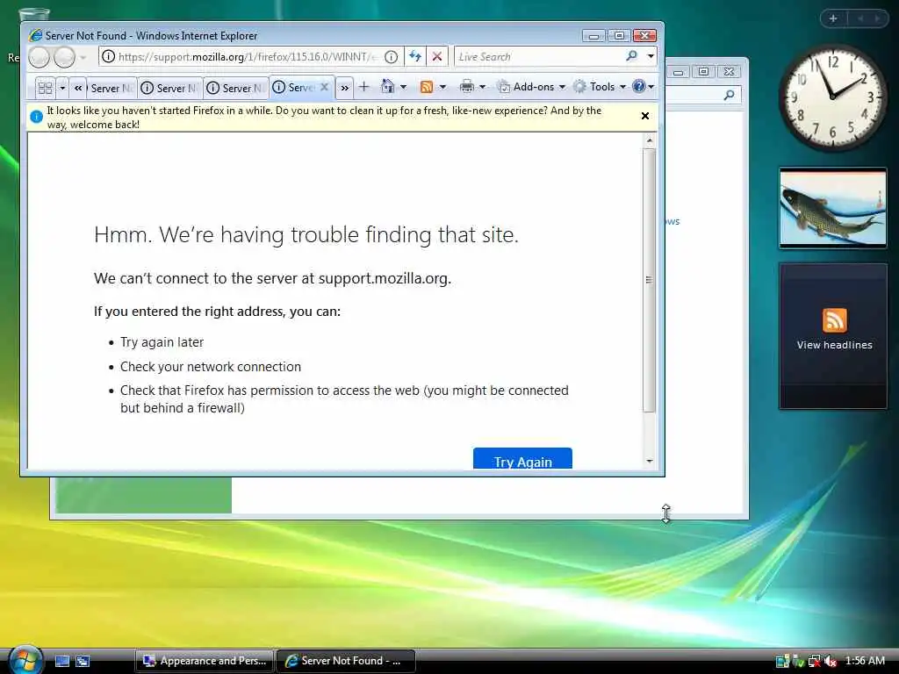The image size is (899, 674).
Task: Go Back with the navigation button
Action: coord(39,57)
